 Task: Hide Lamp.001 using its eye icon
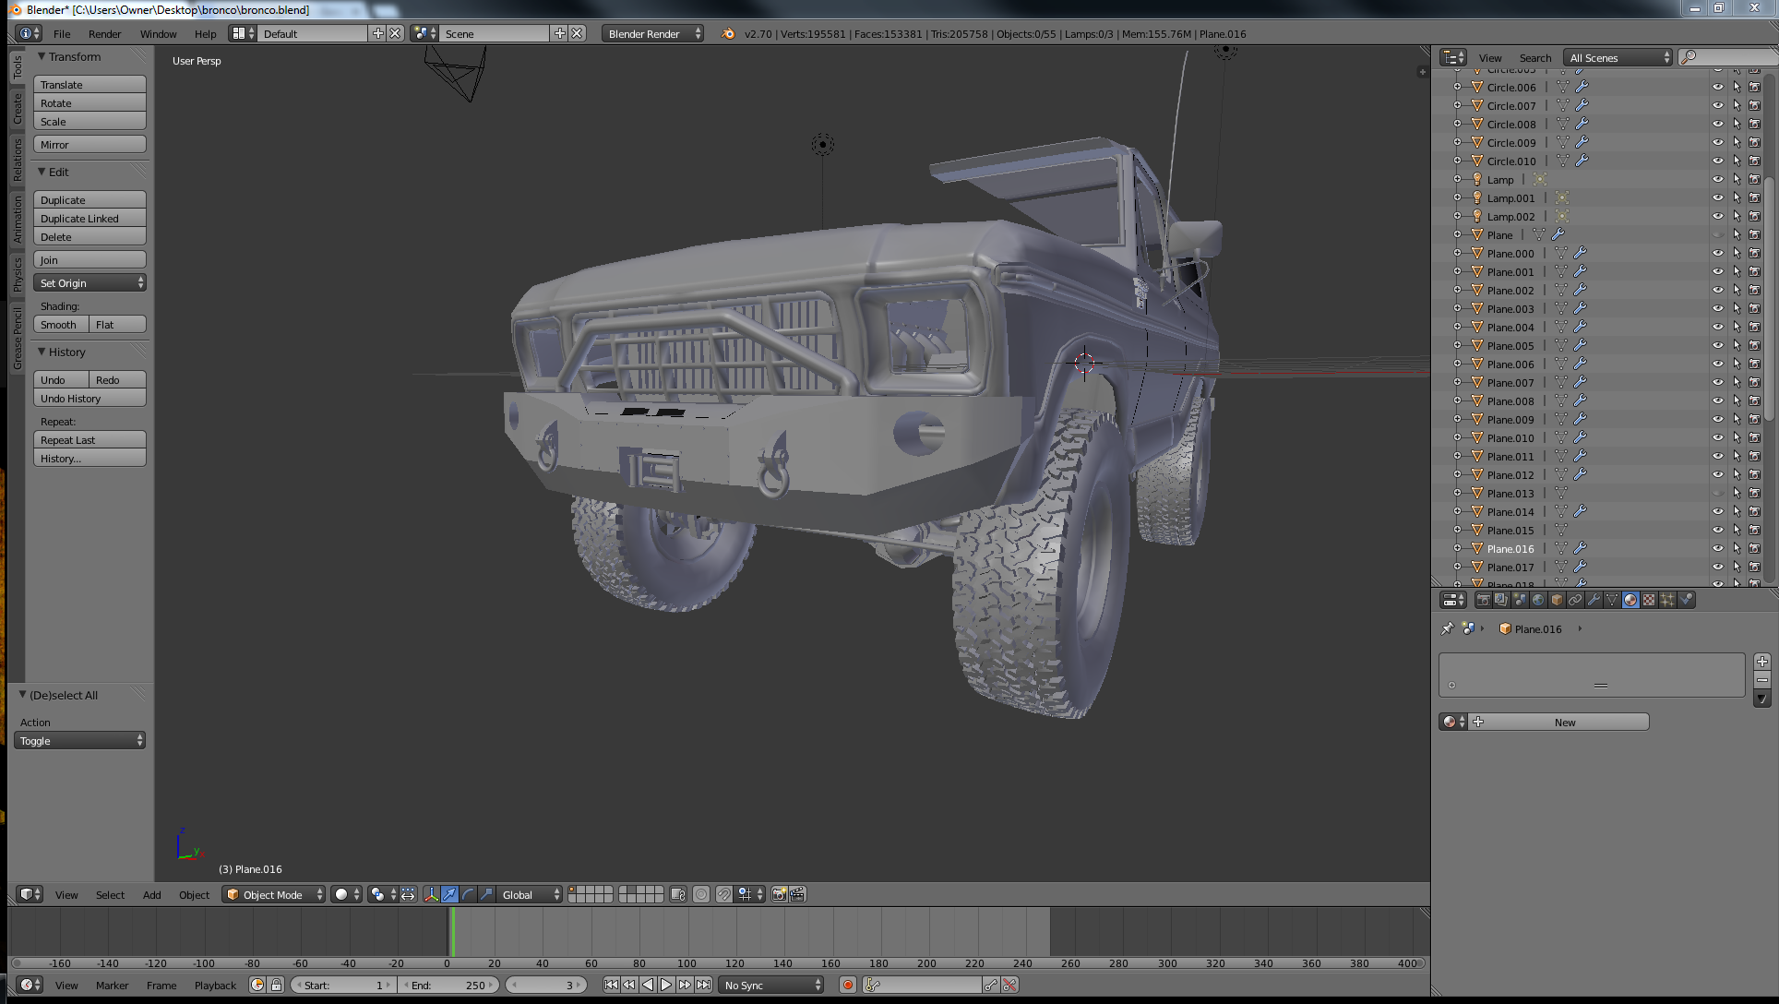point(1718,197)
